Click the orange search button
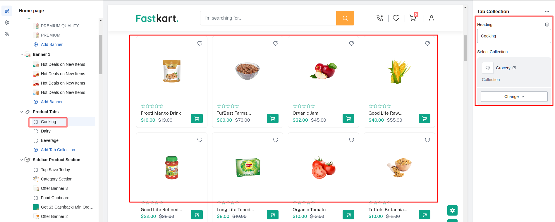 point(345,18)
